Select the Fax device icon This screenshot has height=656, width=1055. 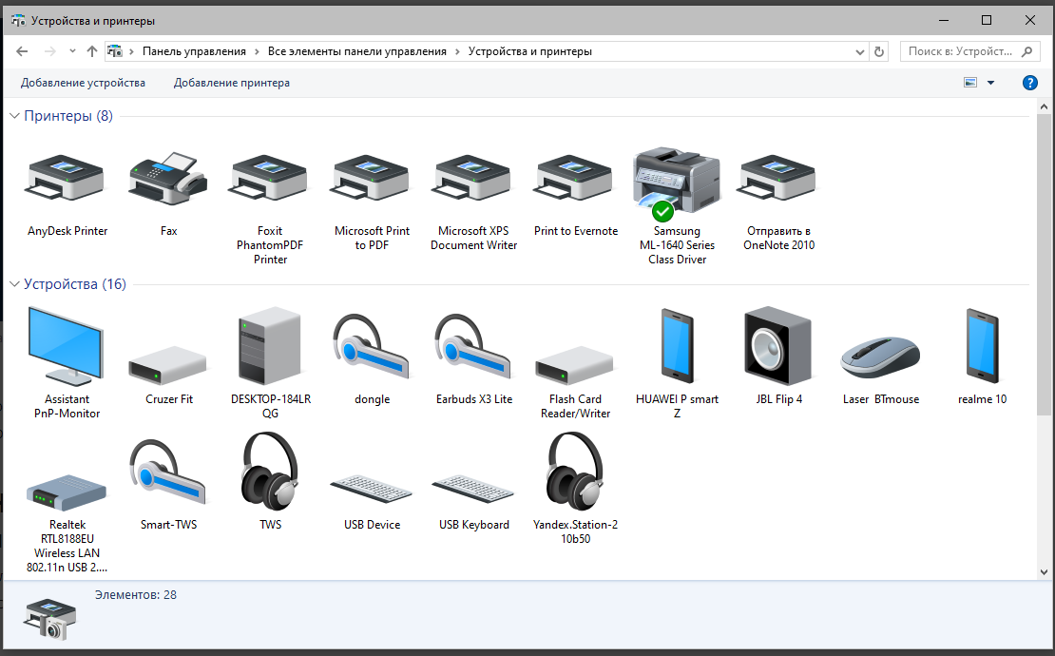168,179
